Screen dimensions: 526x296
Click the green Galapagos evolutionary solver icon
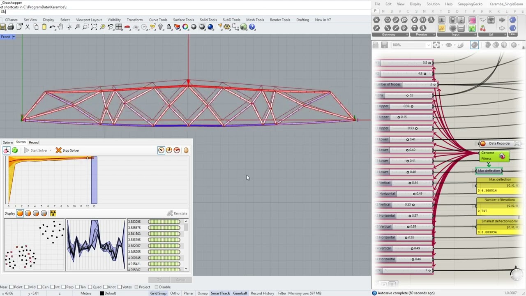click(x=15, y=150)
